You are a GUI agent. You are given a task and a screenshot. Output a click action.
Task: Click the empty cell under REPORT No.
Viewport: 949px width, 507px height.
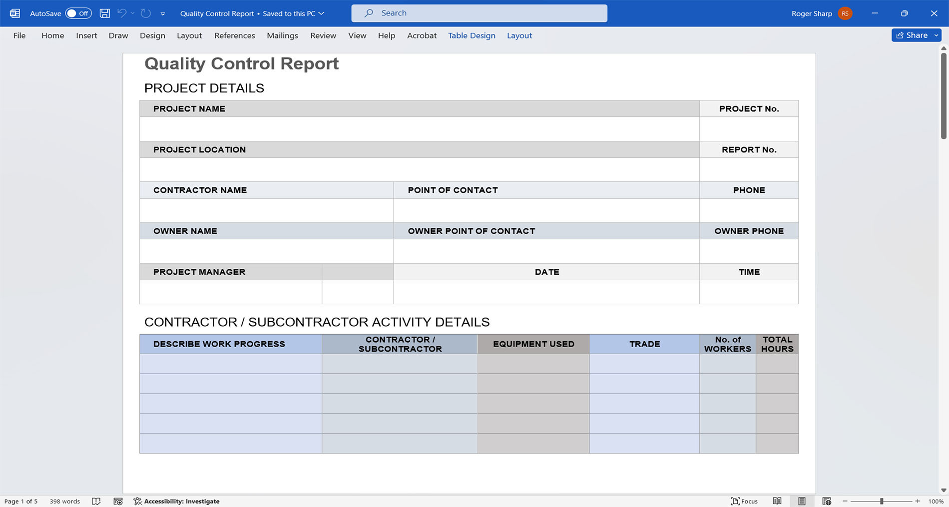(749, 170)
